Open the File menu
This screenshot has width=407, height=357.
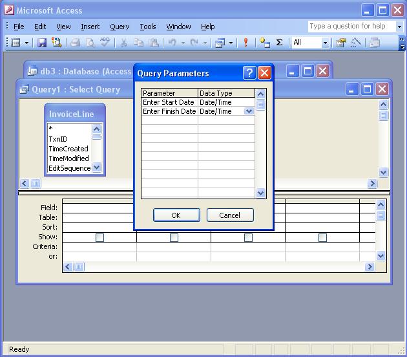point(19,27)
